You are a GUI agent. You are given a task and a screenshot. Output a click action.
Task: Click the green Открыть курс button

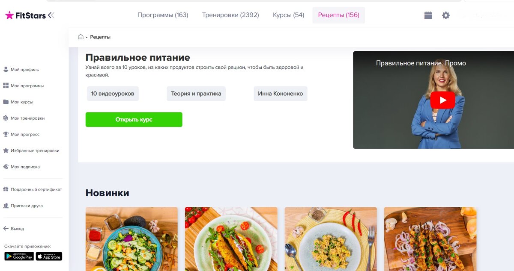134,120
